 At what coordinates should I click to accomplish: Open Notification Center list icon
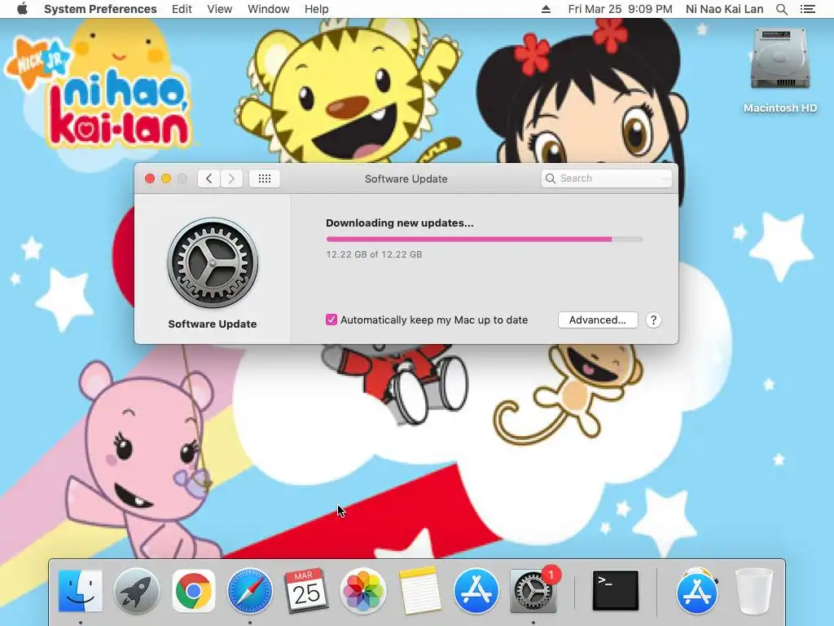coord(807,9)
